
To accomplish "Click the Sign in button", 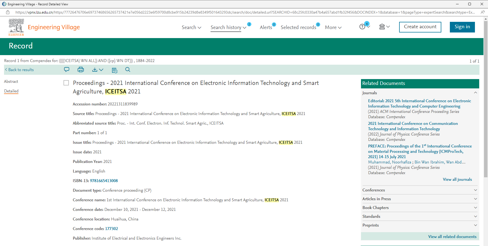I will pyautogui.click(x=462, y=27).
